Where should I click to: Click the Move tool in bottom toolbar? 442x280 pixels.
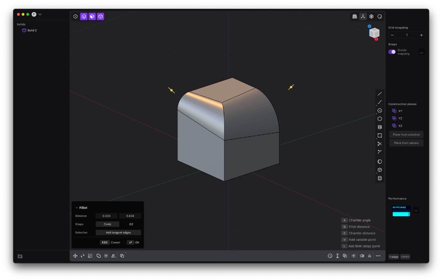(75, 256)
